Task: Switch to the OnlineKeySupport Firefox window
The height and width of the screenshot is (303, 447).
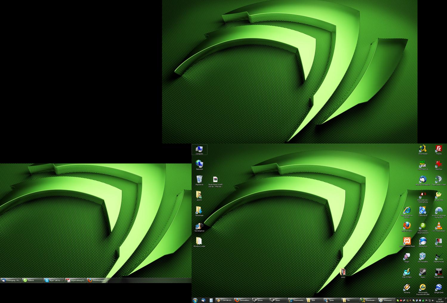Action: pos(97,280)
